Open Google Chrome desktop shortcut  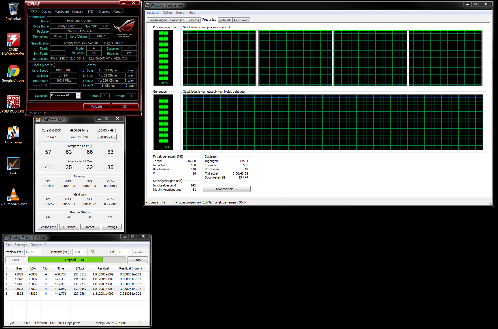coord(13,73)
